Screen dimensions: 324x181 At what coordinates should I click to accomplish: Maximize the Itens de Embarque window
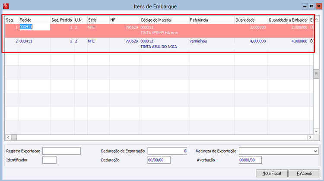(x=311, y=6)
